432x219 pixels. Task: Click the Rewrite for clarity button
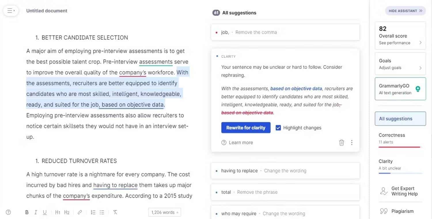click(x=246, y=128)
